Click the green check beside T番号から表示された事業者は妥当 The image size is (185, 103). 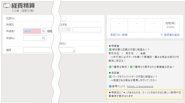[x=131, y=67]
